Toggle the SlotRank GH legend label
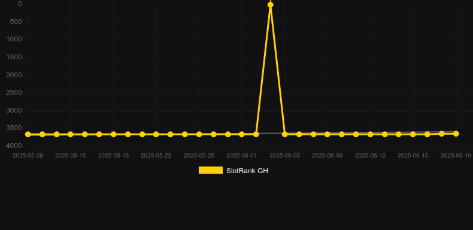Viewport: 473px width, 230px height. pyautogui.click(x=247, y=171)
